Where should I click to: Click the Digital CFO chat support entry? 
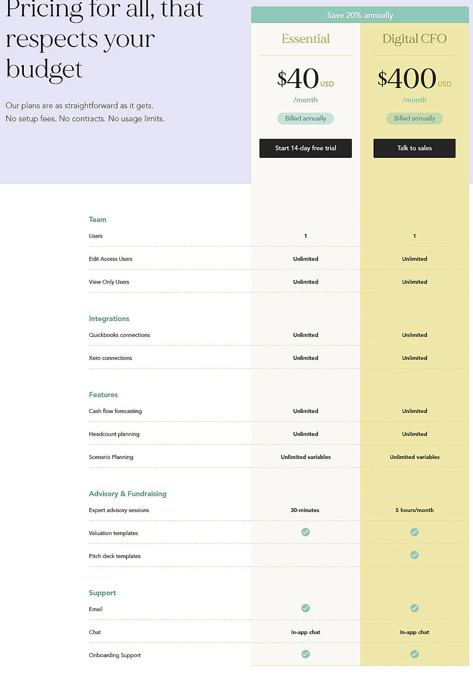[x=414, y=632]
